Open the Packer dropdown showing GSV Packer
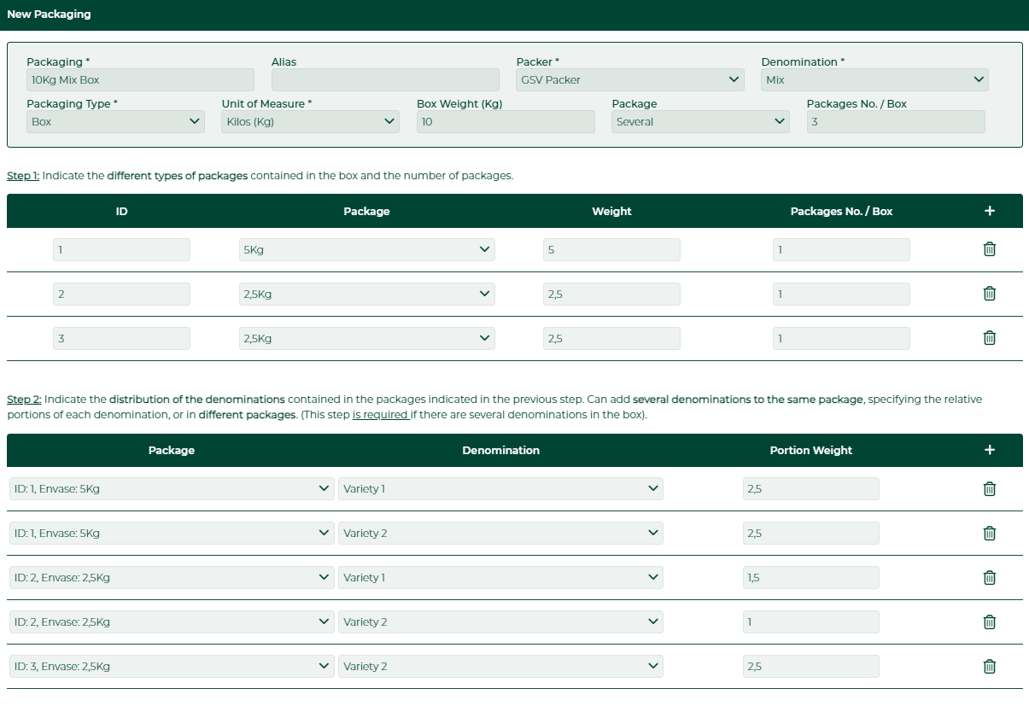Screen dimensions: 1029x706 click(x=630, y=80)
